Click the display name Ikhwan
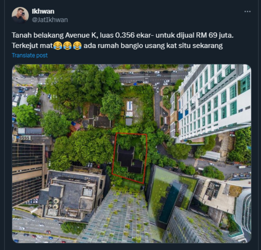Screen dimensions: 261x250 (x=43, y=11)
